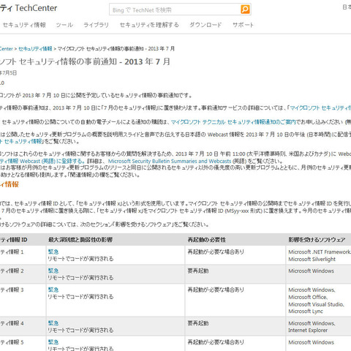This screenshot has width=351, height=351.
Task: Click Microsoft Silverlight in the software column
Action: [312, 259]
